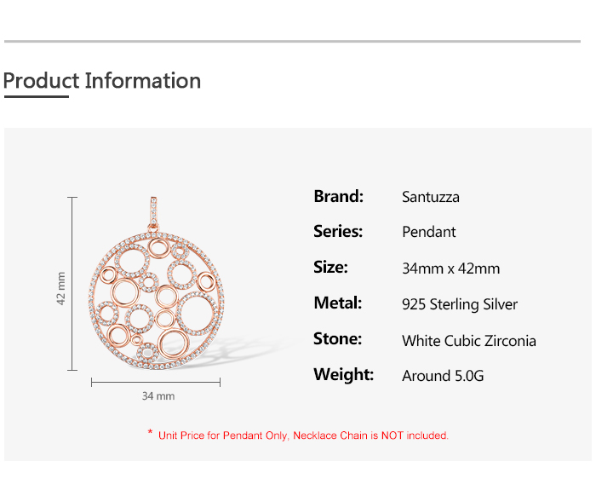This screenshot has width=596, height=502.
Task: Select the 925 Sterling Silver text
Action: pyautogui.click(x=459, y=304)
